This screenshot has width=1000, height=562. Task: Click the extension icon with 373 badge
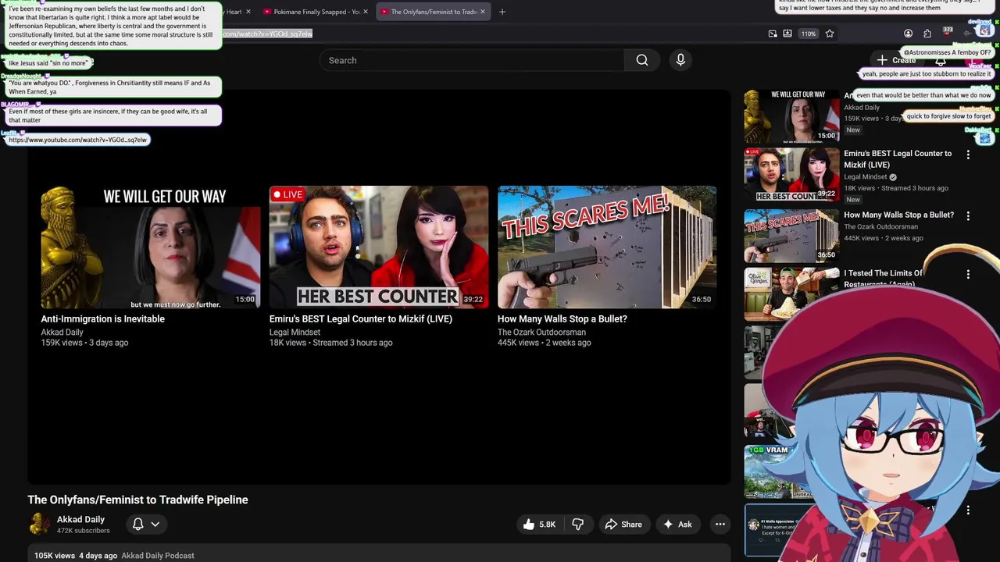tap(947, 33)
